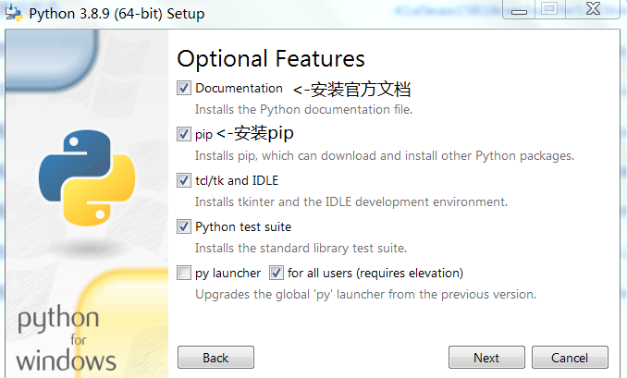Disable the tcl/tk and IDLE option
627x378 pixels.
click(x=184, y=180)
